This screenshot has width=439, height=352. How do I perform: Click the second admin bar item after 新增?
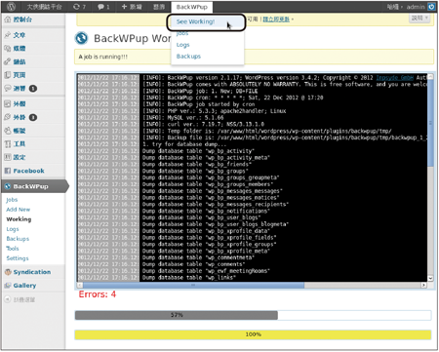tap(159, 7)
